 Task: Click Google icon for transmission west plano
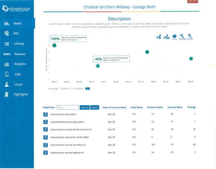(x=45, y=114)
